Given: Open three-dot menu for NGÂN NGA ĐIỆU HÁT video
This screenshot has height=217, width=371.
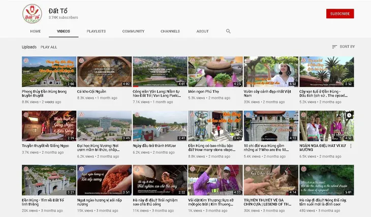Looking at the screenshot, I should [x=351, y=146].
